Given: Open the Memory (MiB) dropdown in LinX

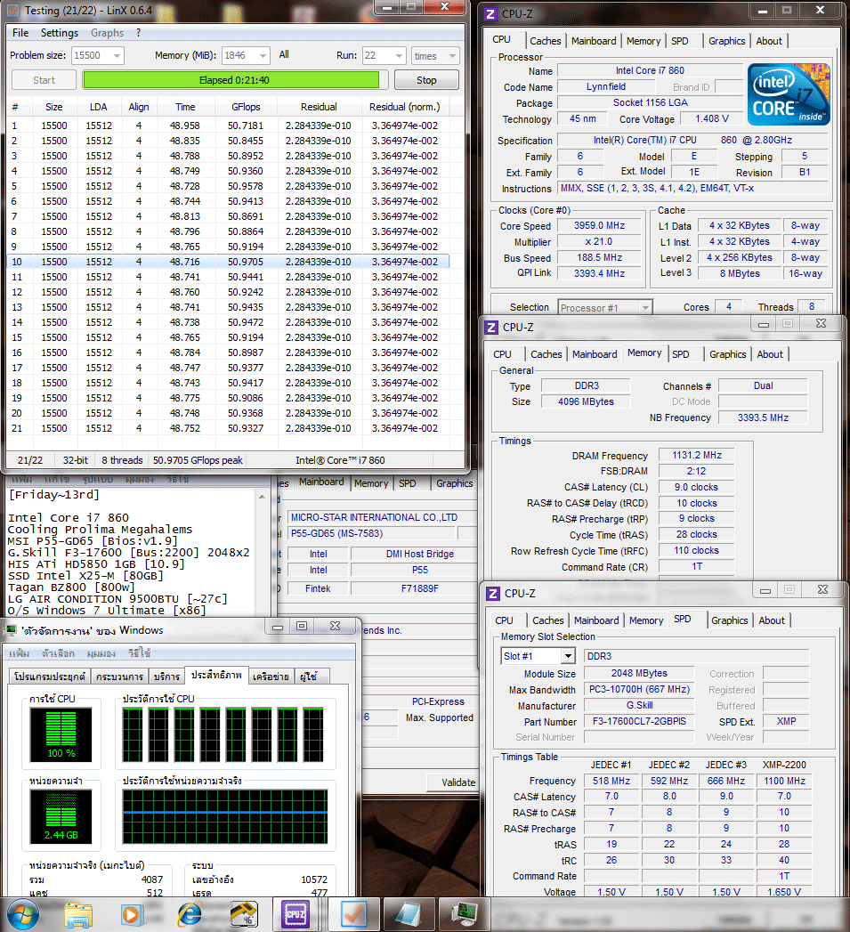Looking at the screenshot, I should pyautogui.click(x=263, y=56).
